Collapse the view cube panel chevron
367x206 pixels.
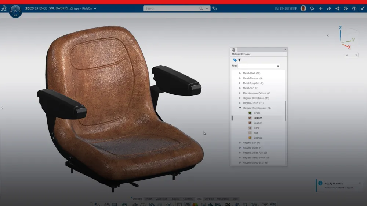[328, 35]
